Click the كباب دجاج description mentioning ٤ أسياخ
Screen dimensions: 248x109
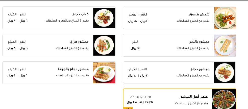[x=67, y=21]
